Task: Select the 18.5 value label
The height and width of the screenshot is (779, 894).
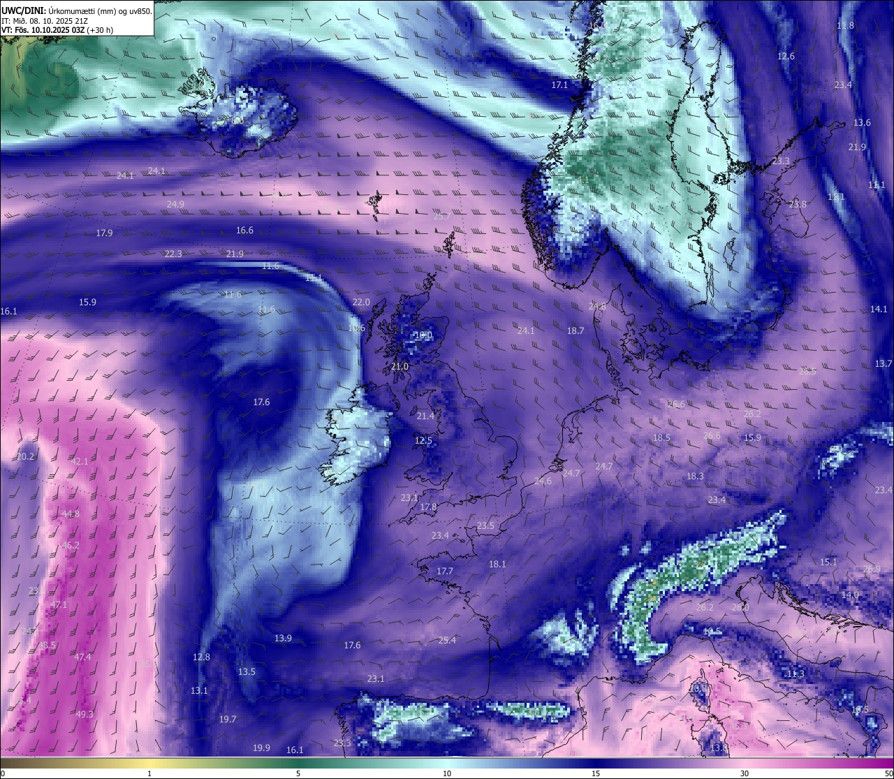Action: coord(661,438)
